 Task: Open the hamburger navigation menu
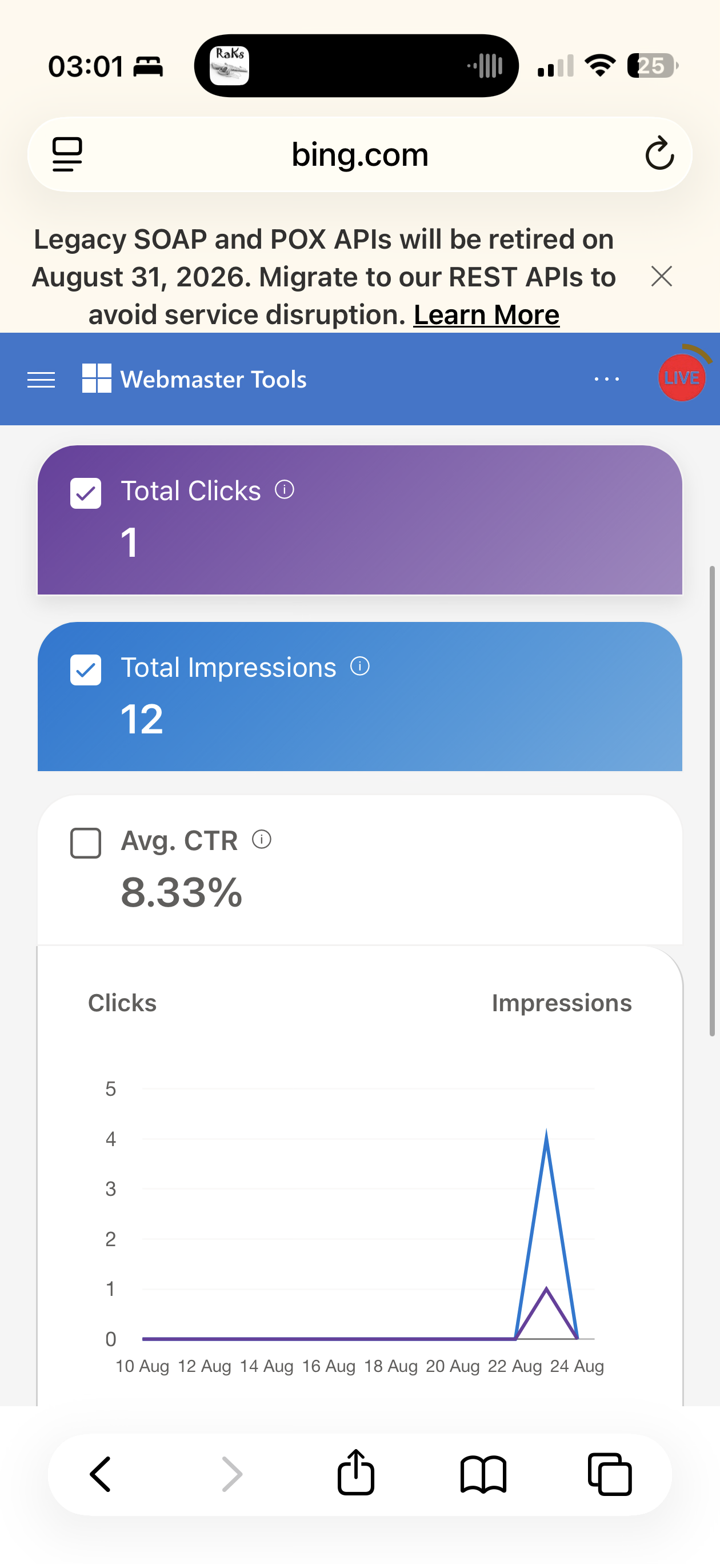tap(41, 380)
